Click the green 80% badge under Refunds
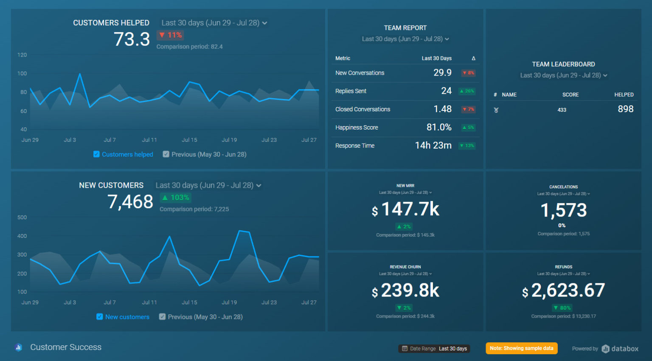Viewport: 652px width, 361px height. click(562, 307)
